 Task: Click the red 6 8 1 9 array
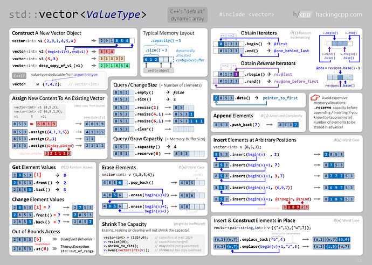tap(46, 124)
